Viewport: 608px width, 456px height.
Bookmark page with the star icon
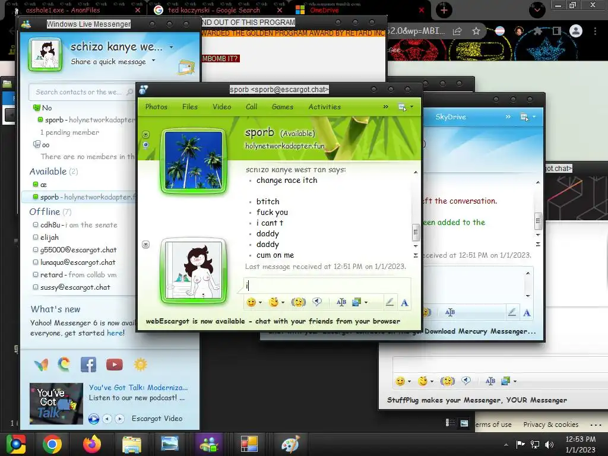point(476,31)
